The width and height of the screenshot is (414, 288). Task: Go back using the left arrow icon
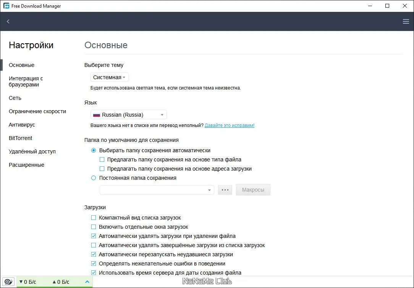pos(8,21)
